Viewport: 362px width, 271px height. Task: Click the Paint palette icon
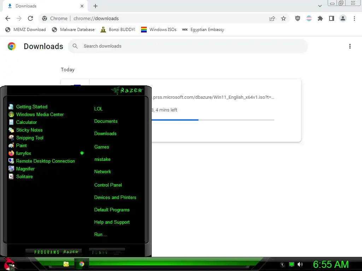click(x=11, y=145)
